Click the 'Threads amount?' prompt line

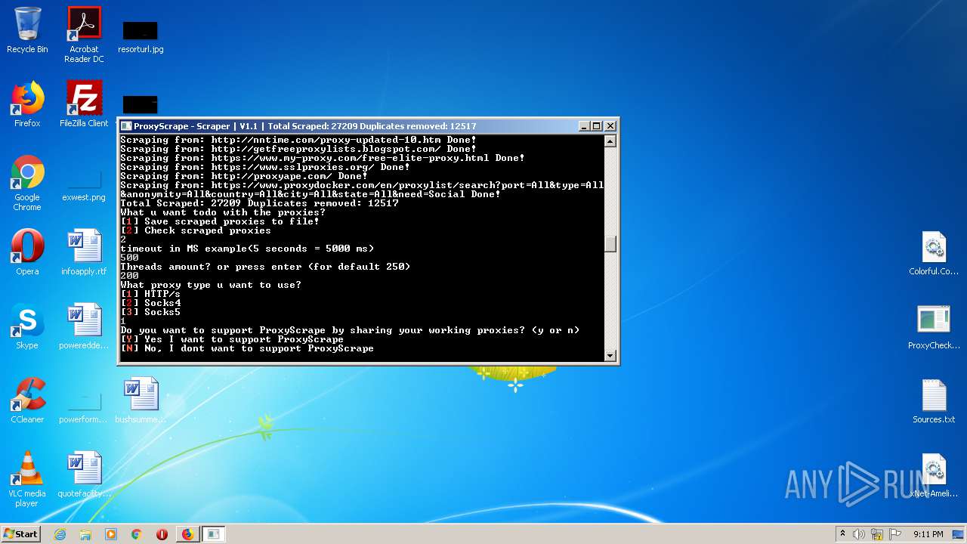click(265, 267)
